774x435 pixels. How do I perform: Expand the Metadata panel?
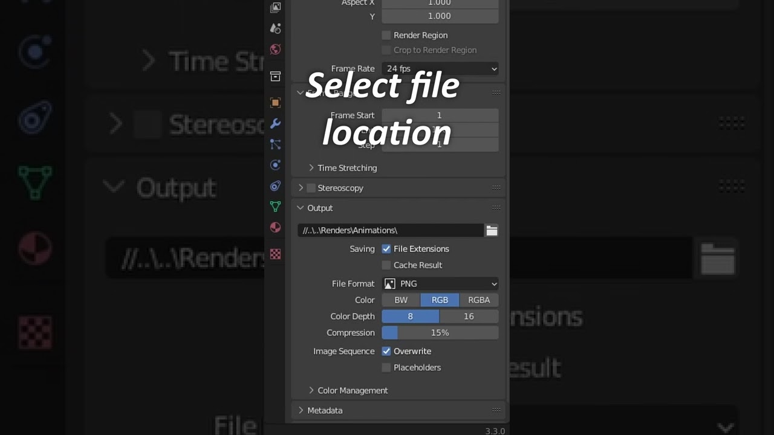pos(301,410)
